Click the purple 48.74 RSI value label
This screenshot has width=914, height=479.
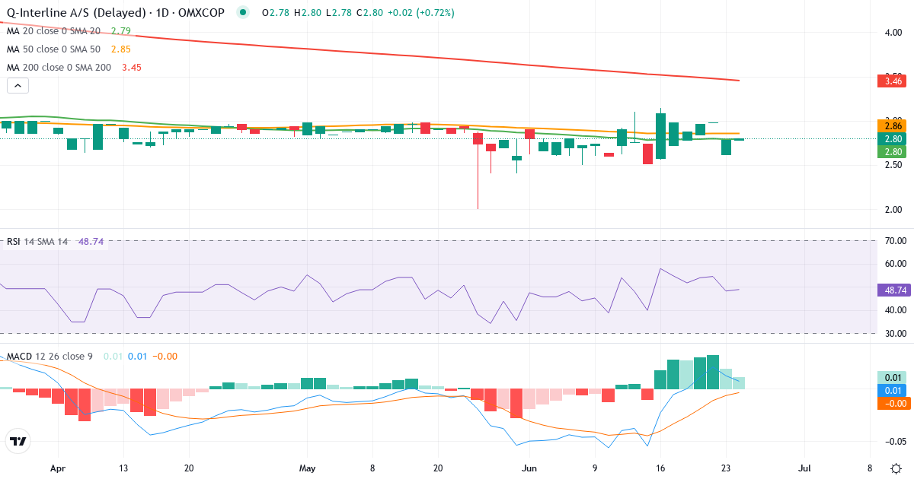[894, 290]
